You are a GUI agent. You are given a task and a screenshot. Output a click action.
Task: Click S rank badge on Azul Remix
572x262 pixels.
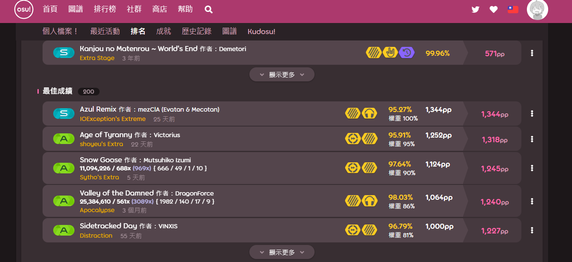64,113
